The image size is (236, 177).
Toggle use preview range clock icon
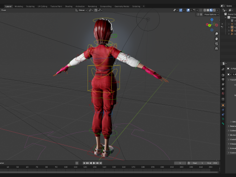click(189, 163)
